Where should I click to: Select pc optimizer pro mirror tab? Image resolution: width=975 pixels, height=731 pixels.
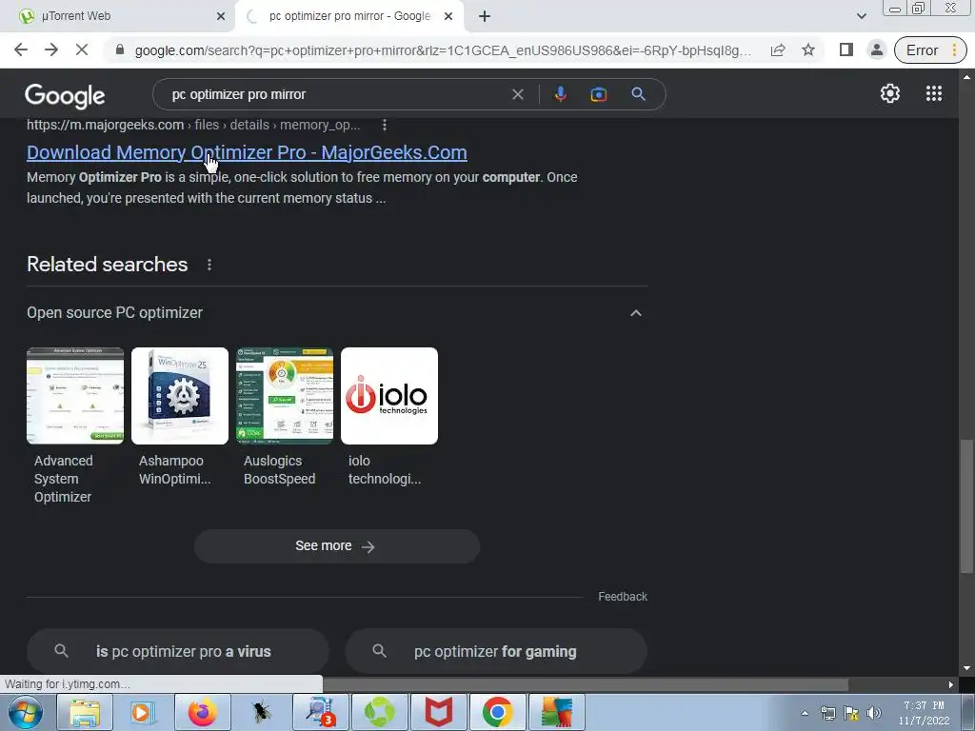coord(349,16)
